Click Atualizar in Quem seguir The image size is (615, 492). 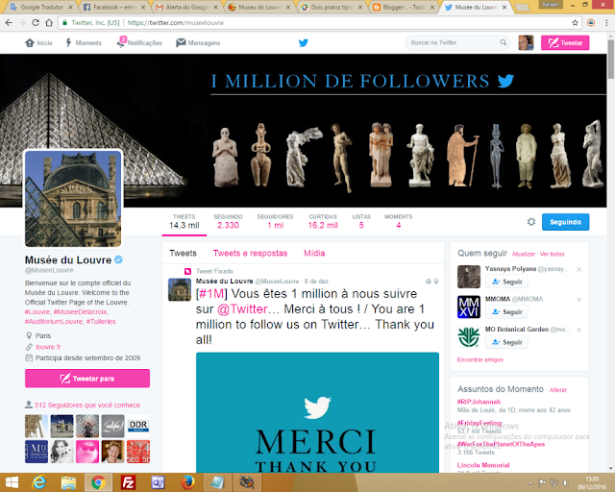point(523,255)
